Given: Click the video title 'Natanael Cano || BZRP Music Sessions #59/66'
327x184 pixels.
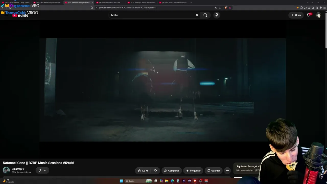Looking at the screenshot, I should pos(38,163).
